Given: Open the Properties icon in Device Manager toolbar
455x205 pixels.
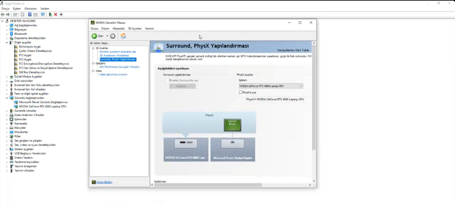Looking at the screenshot, I should click(22, 14).
